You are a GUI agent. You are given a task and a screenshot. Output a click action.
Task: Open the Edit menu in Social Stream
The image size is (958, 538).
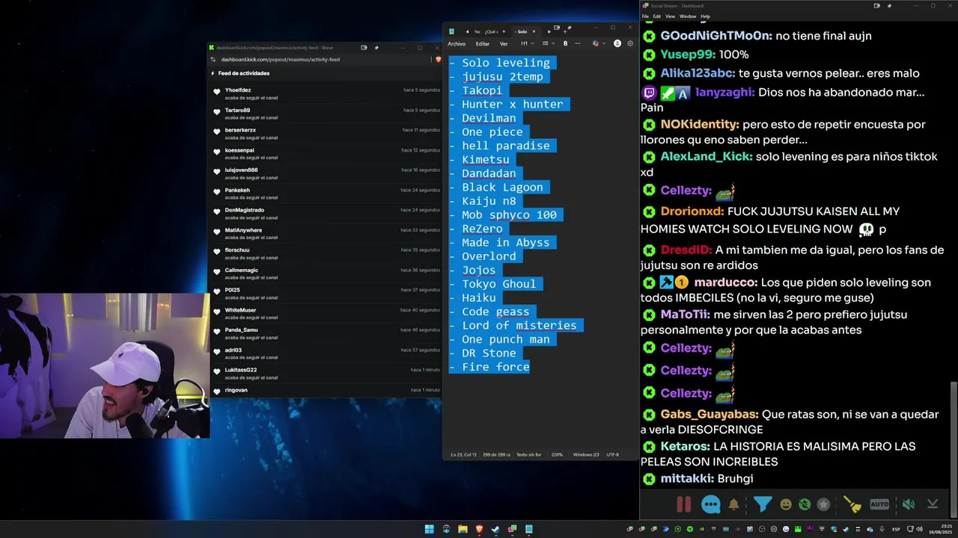pos(656,16)
